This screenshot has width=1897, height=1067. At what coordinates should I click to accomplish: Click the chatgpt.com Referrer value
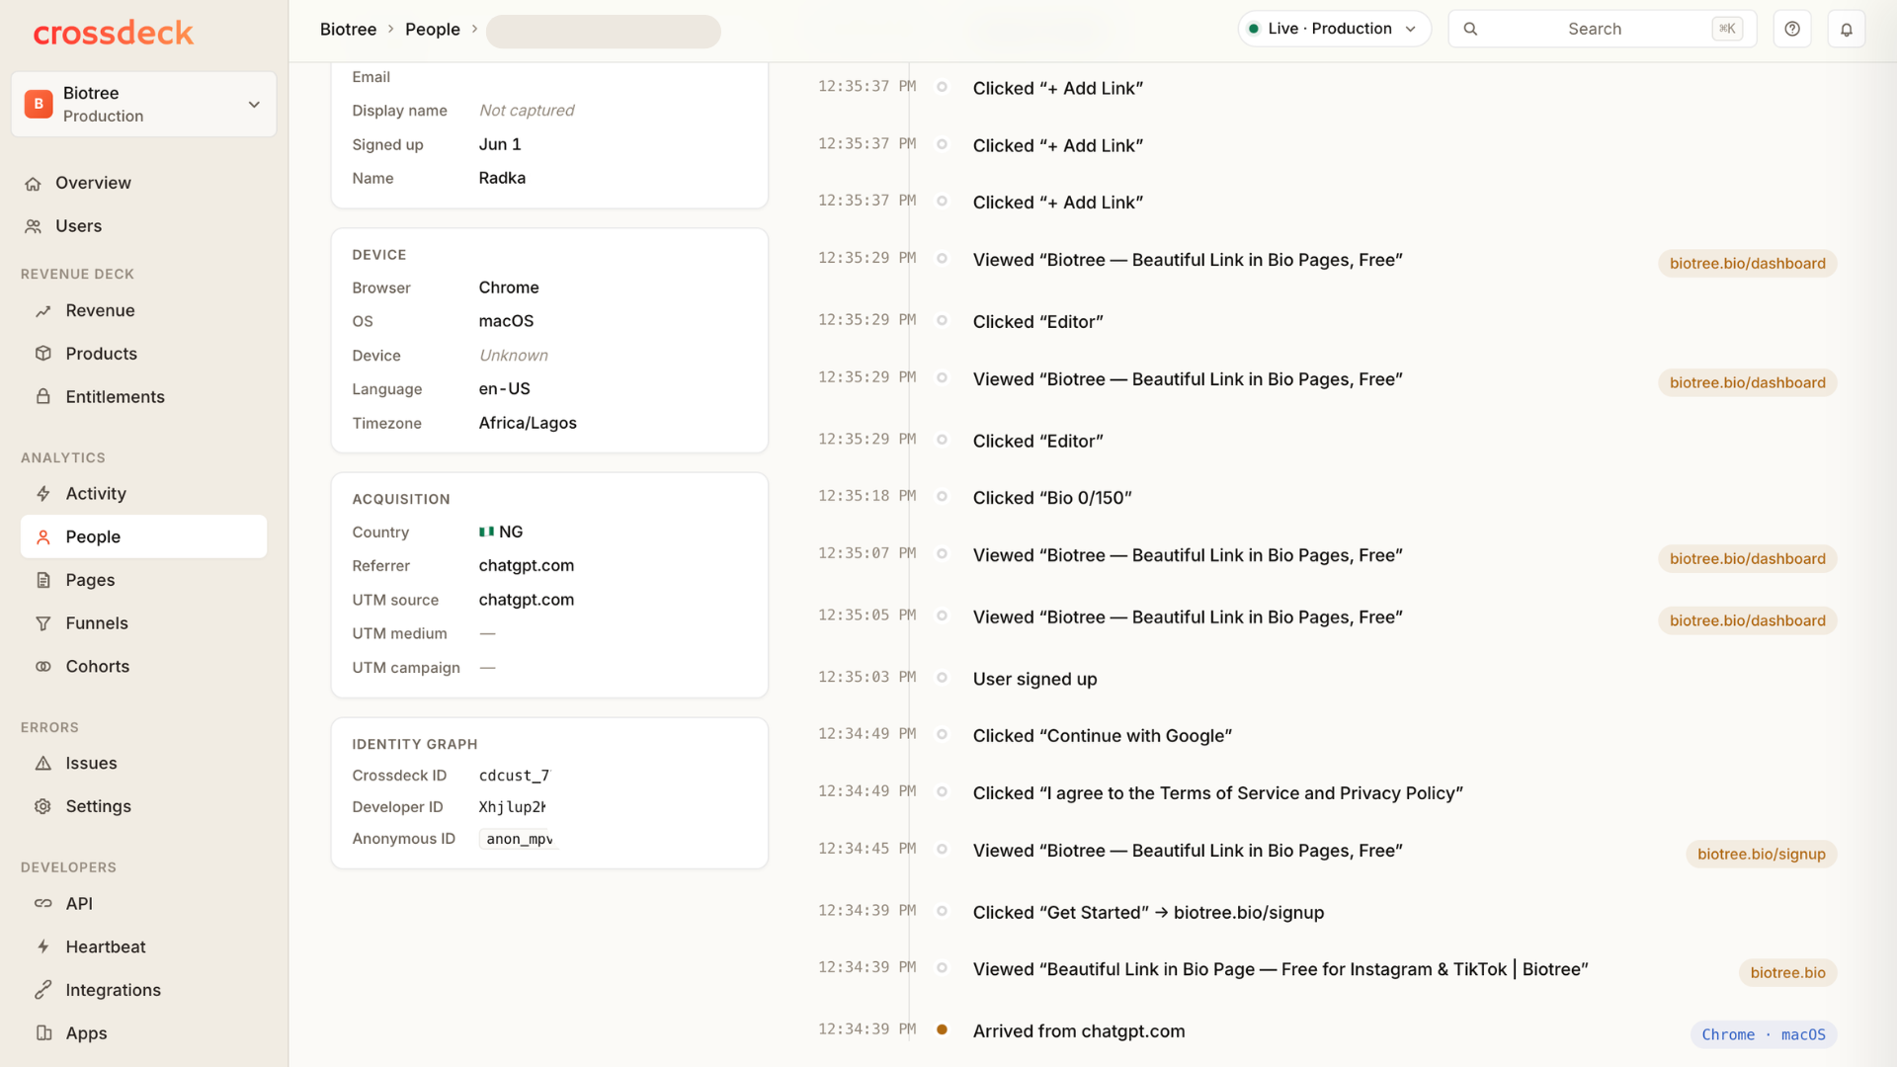(x=527, y=566)
